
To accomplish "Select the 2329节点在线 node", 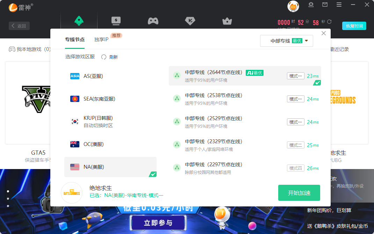I will 245,145.
